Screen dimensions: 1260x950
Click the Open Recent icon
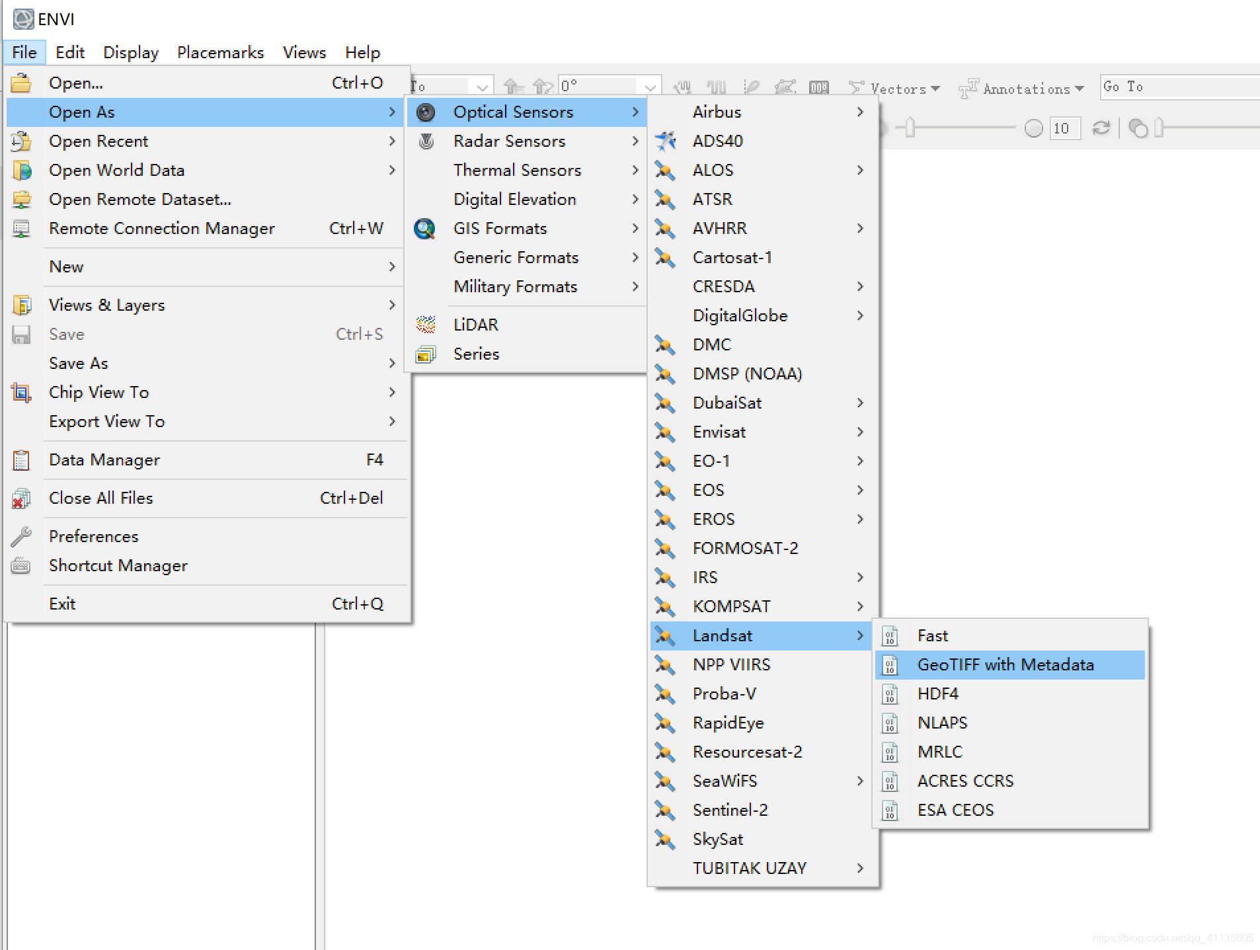21,141
